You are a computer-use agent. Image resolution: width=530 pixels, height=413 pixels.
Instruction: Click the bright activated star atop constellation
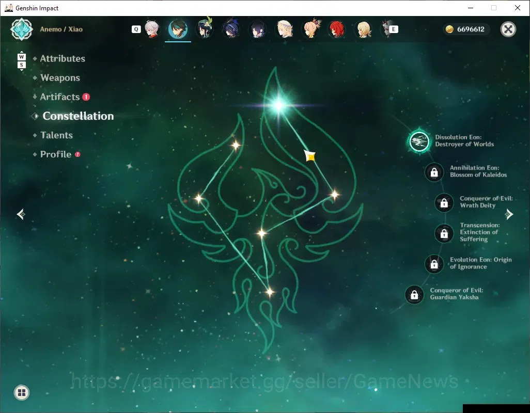[x=278, y=105]
